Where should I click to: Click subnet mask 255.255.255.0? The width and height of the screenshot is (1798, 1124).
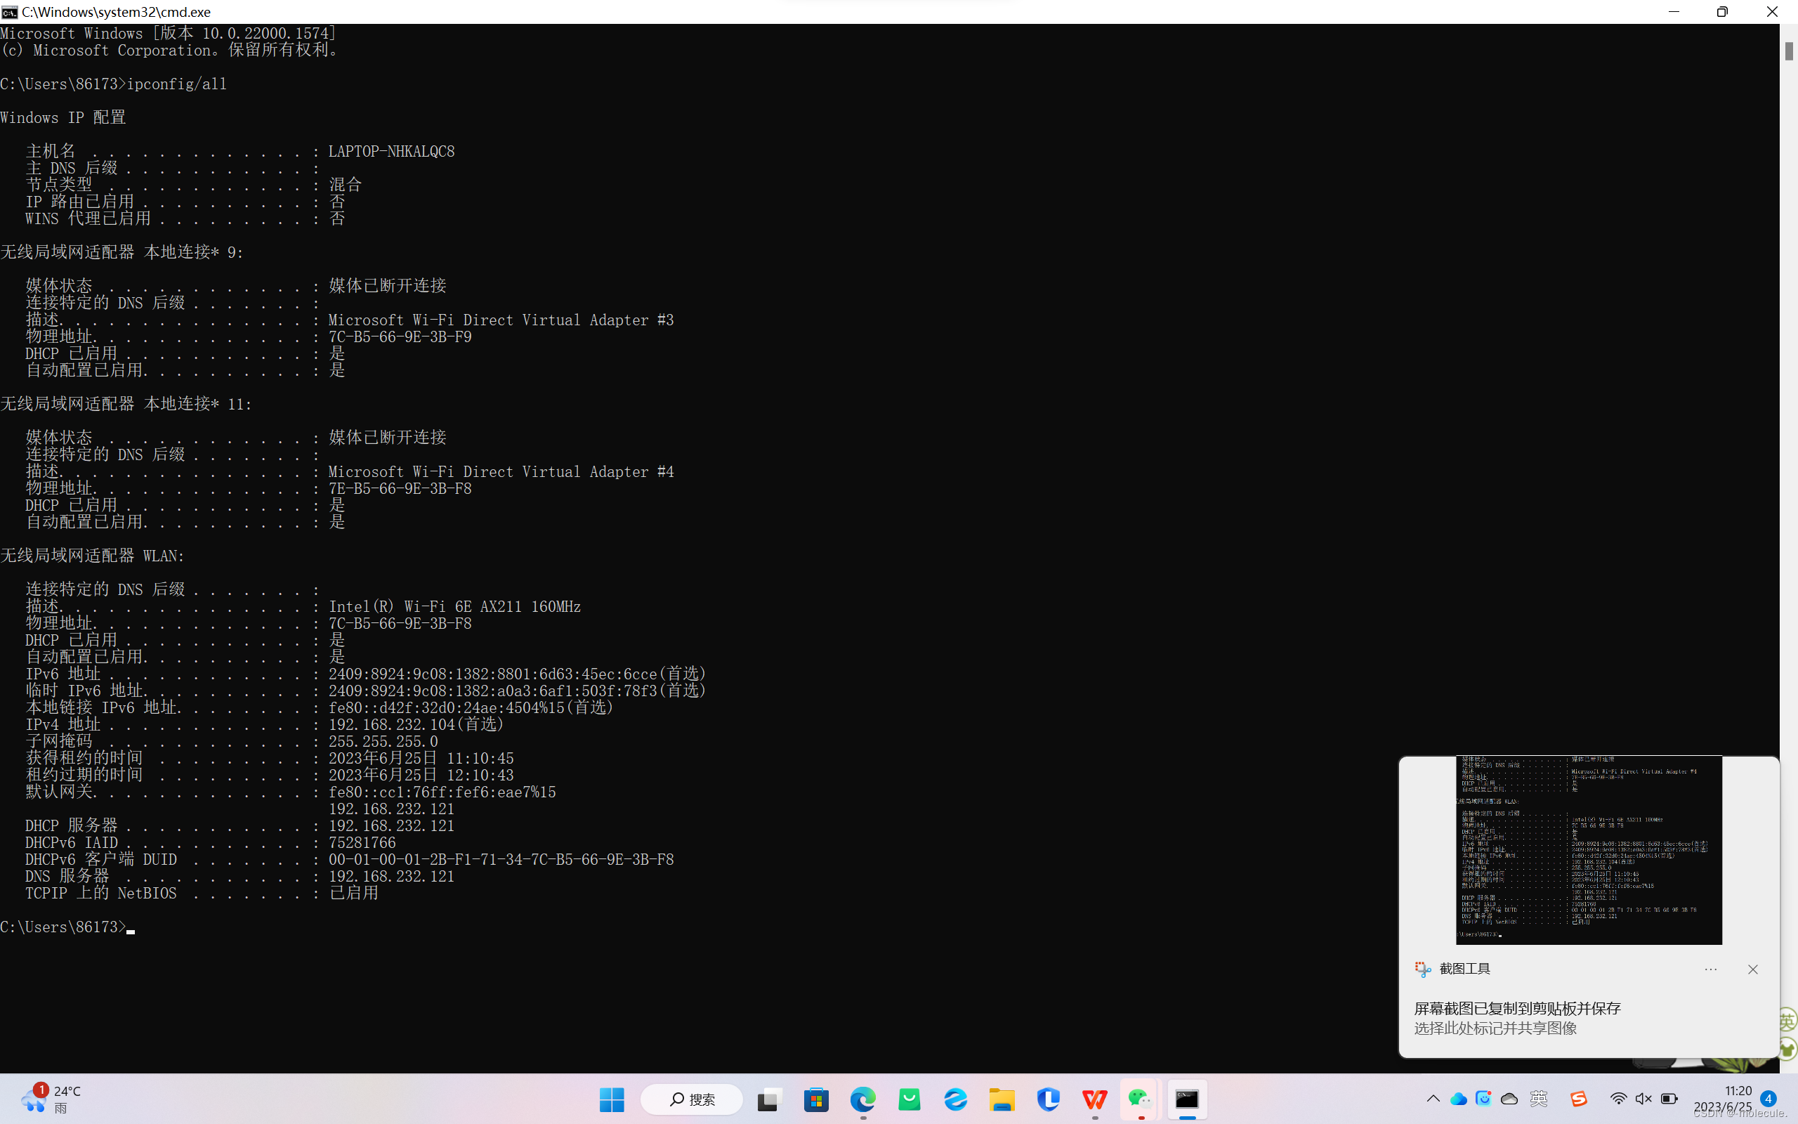[x=383, y=741]
